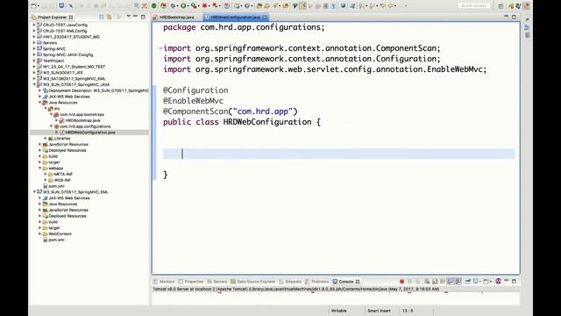Select META-INF folder under webapp

63,174
